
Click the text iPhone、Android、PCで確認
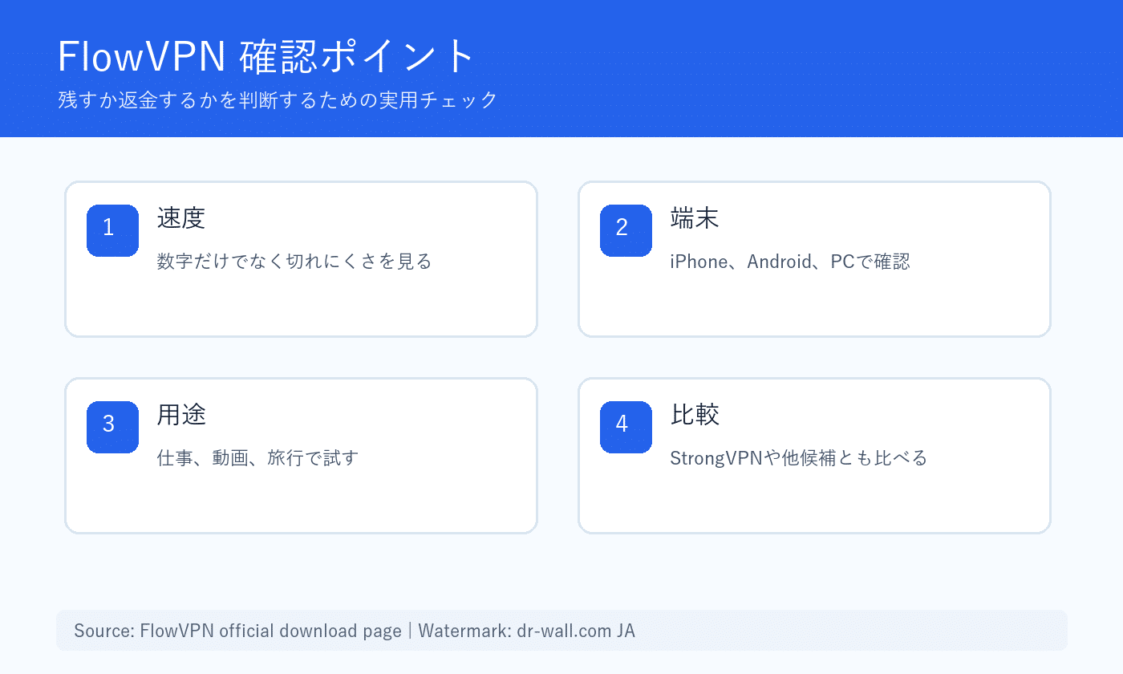pyautogui.click(x=790, y=262)
